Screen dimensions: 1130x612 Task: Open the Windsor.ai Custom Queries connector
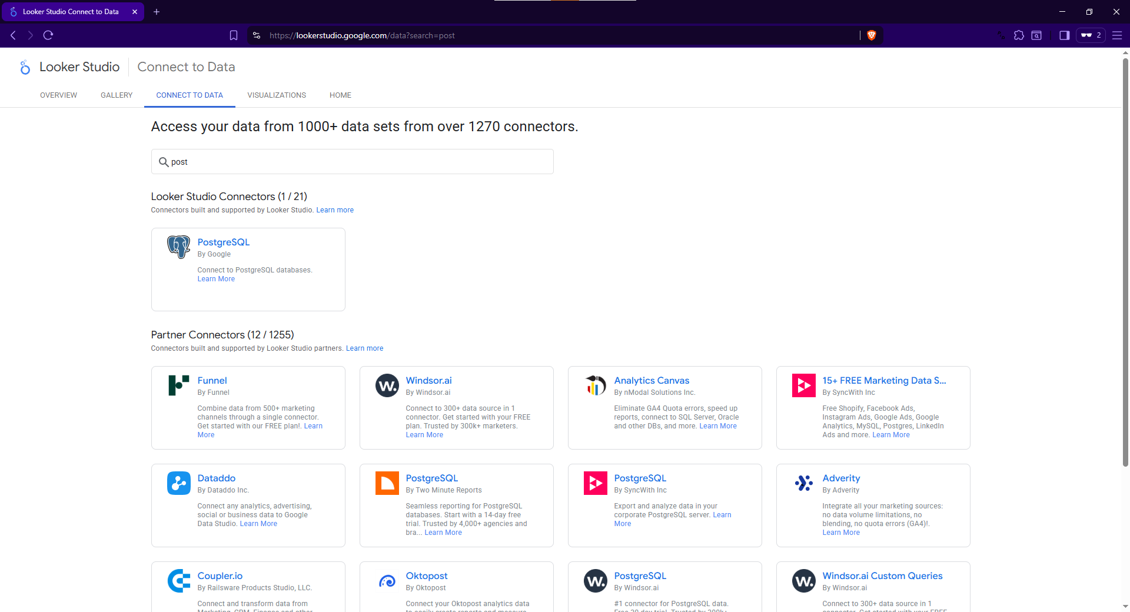(883, 576)
